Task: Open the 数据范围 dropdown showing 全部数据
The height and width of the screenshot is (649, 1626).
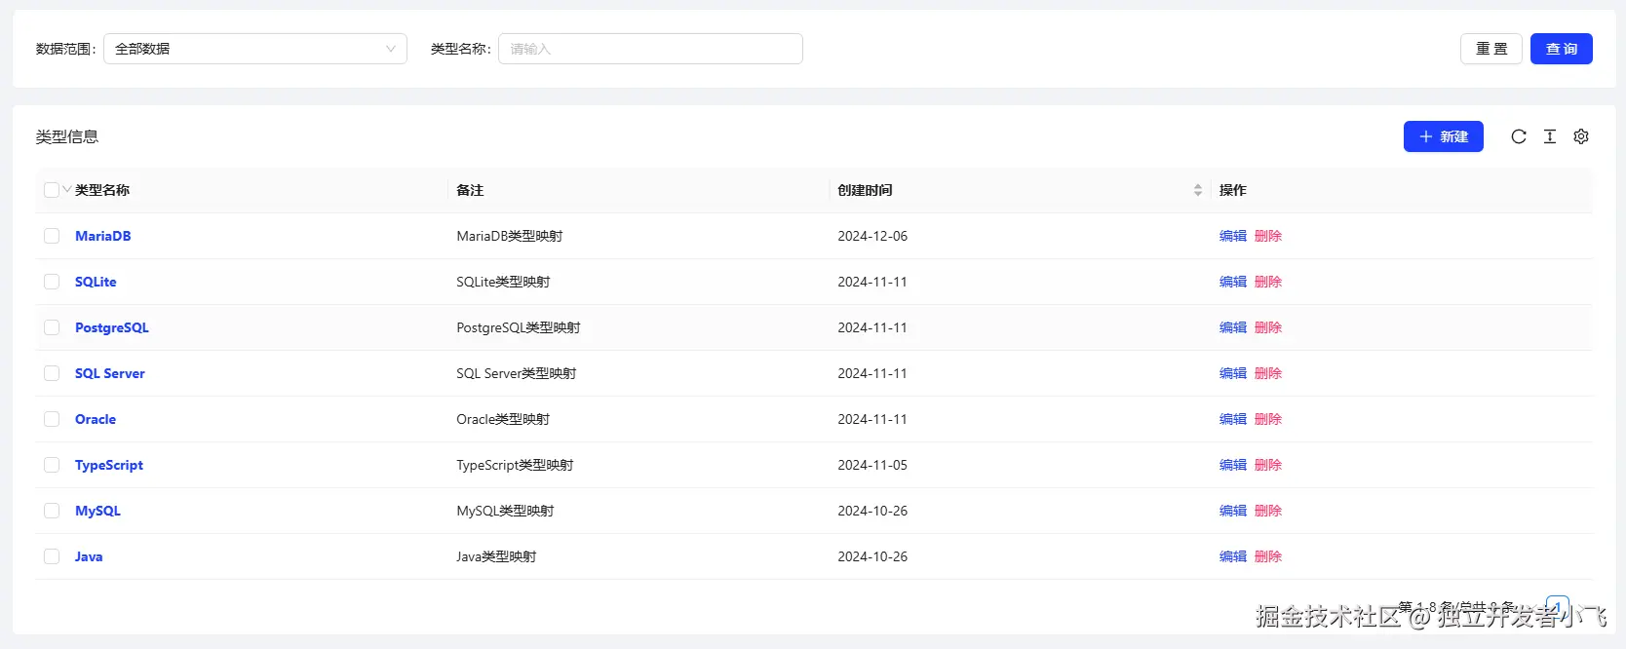Action: (x=255, y=49)
